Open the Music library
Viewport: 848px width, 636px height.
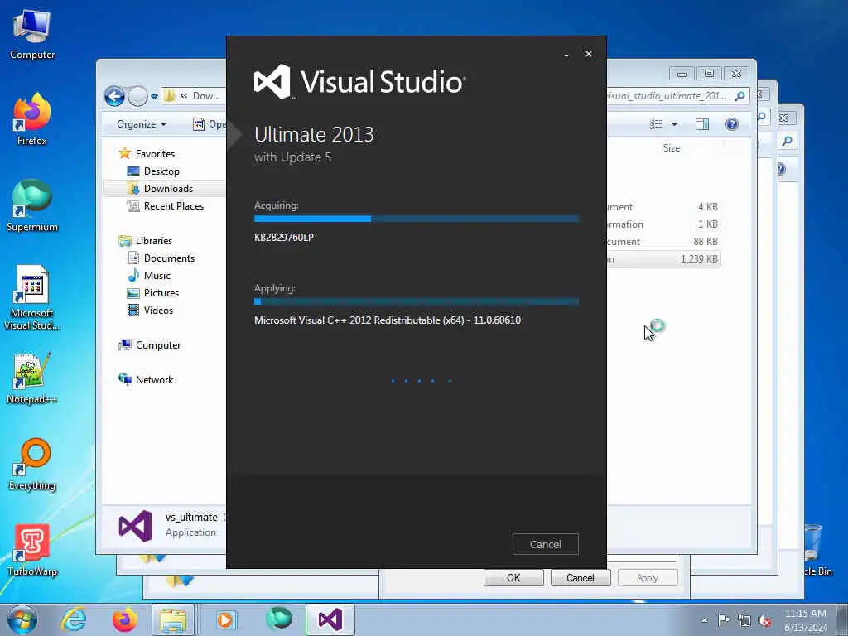coord(157,275)
